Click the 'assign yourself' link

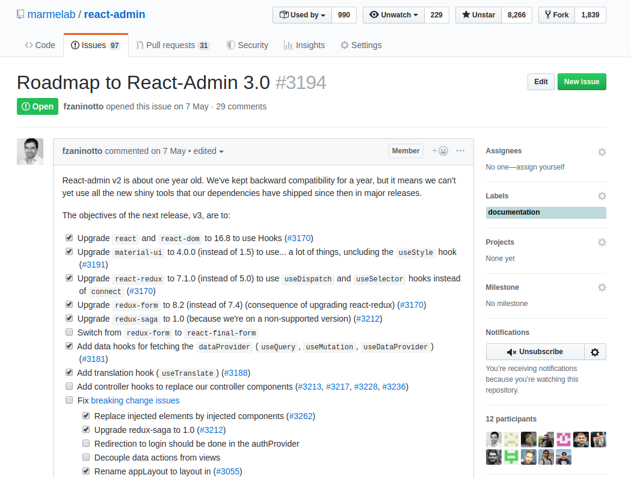(540, 167)
